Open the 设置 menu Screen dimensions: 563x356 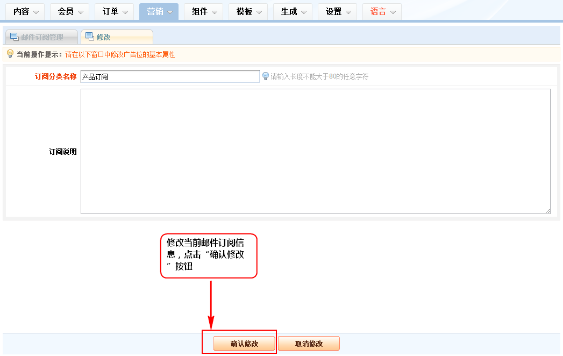(337, 11)
